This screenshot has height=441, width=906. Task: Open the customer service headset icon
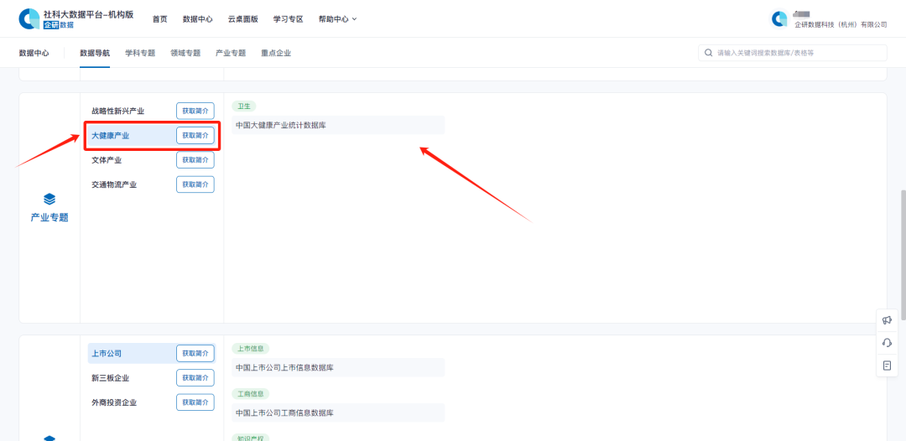tap(887, 343)
